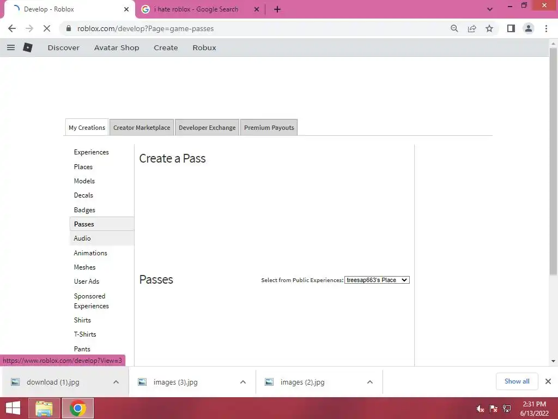Switch to Developer Exchange tab
558x419 pixels.
click(x=207, y=128)
